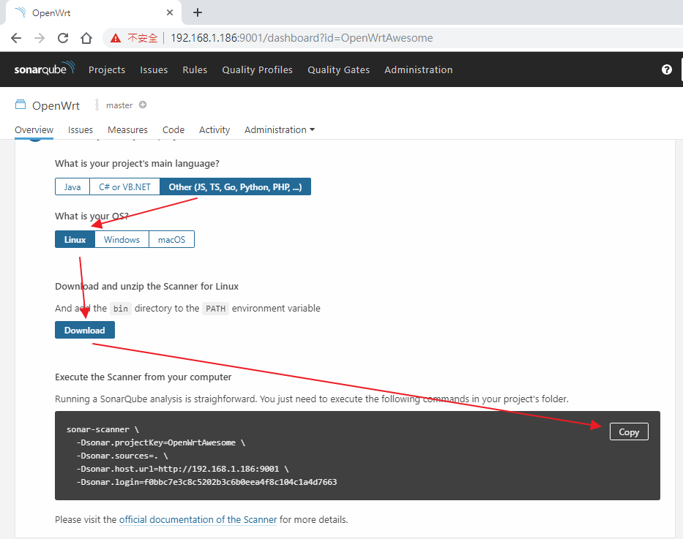Choose macOS as your OS

[171, 239]
